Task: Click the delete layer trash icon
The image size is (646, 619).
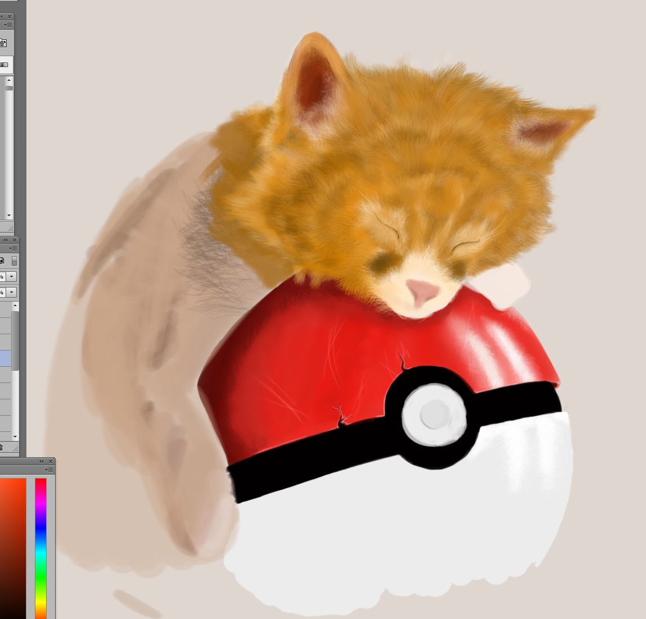Action: (1, 447)
